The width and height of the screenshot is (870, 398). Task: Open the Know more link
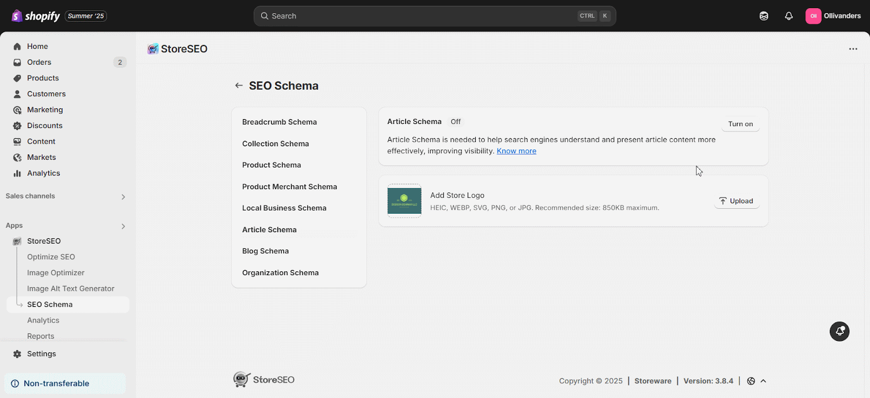point(517,151)
